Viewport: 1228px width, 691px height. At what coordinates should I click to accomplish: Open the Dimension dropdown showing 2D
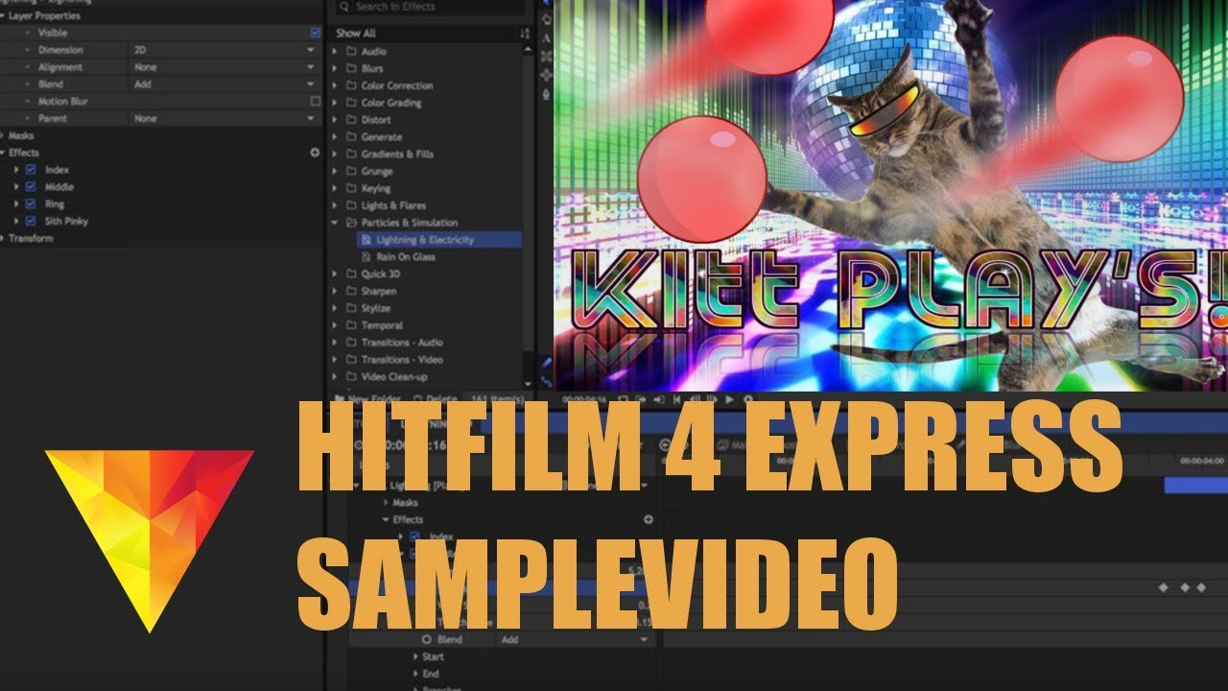[225, 50]
